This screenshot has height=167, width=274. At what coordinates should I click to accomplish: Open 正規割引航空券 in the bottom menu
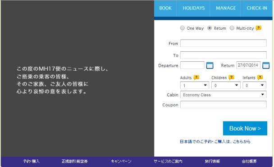74,161
